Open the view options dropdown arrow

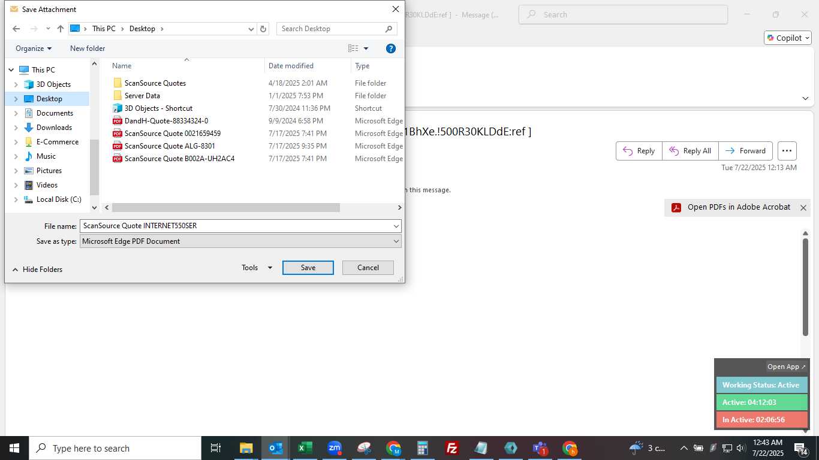pos(366,49)
